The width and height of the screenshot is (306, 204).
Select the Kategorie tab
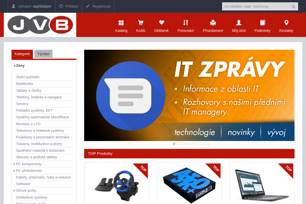[x=22, y=54]
